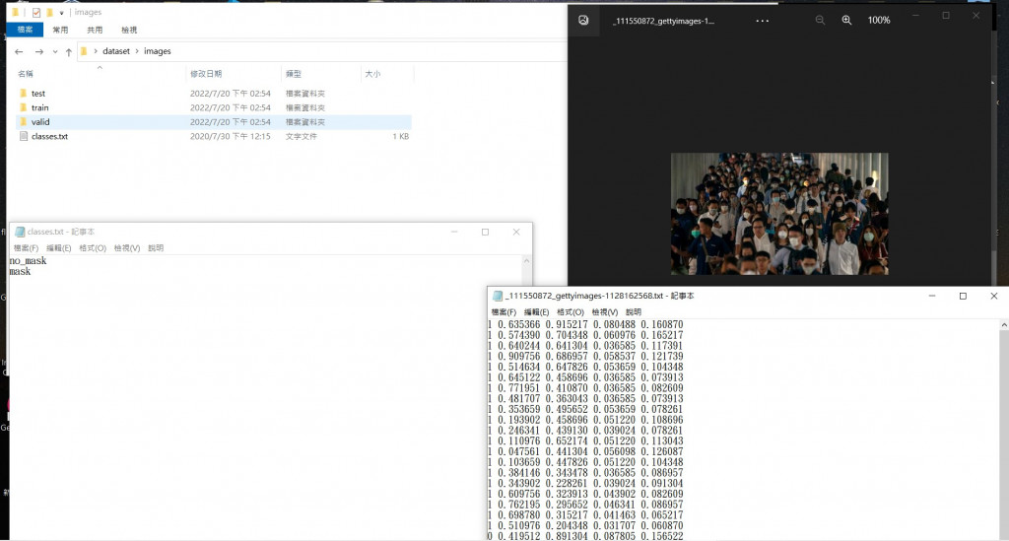Click 'dataset' in the address breadcrumb

tap(116, 51)
